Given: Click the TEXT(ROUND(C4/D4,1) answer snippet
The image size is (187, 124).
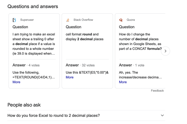Looking at the screenshot, I should coord(34,75).
